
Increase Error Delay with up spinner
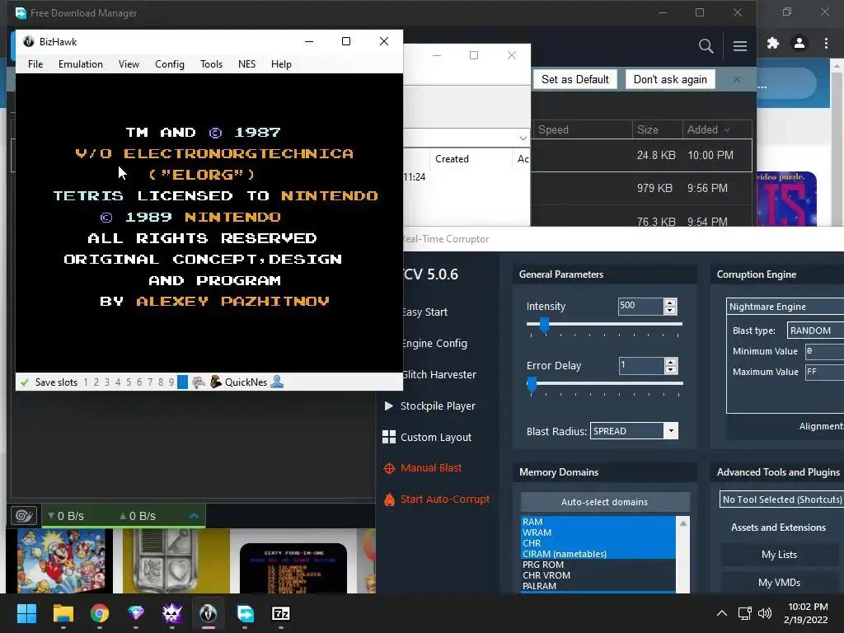(671, 363)
